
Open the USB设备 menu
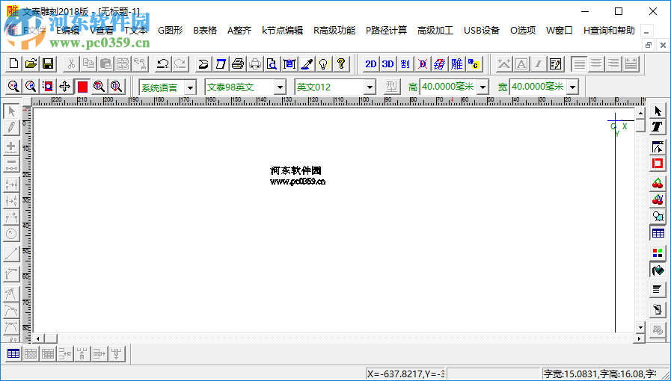[482, 31]
